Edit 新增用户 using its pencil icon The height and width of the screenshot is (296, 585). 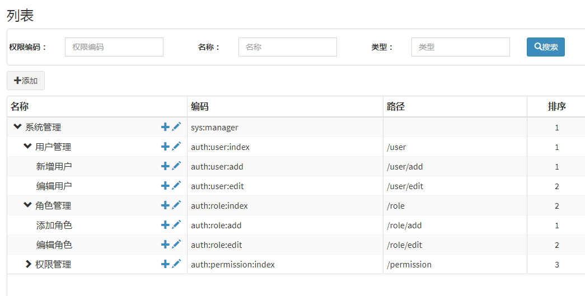[x=176, y=166]
